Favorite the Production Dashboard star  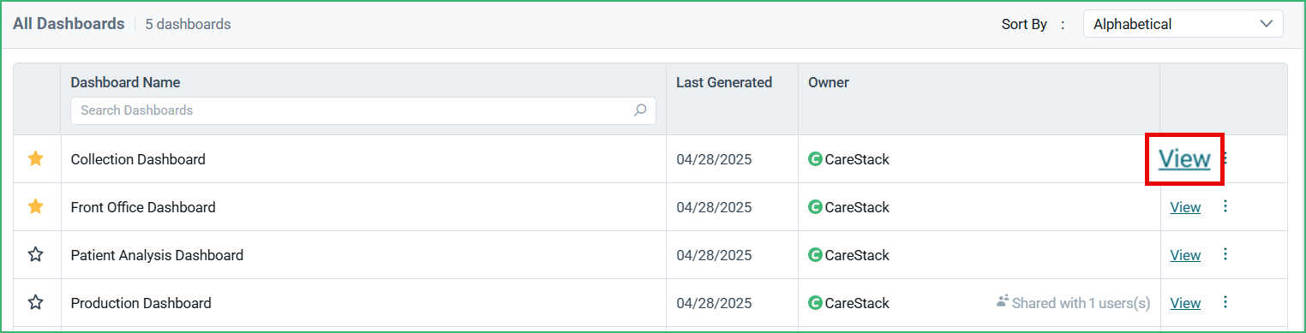35,302
